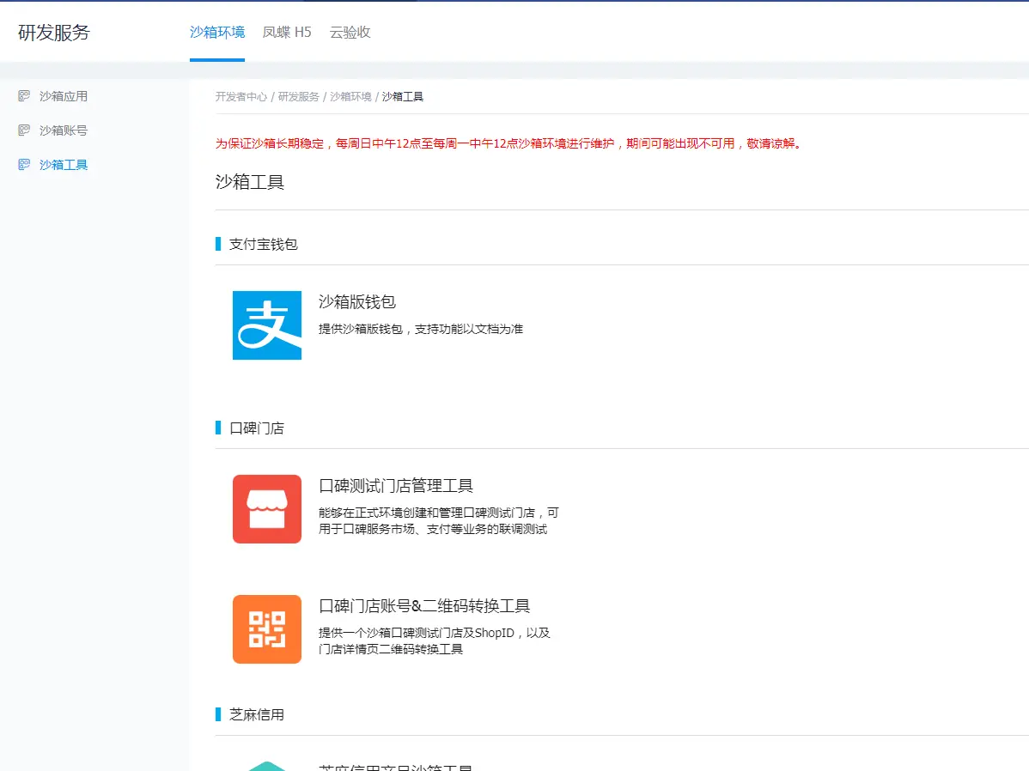Go to 开发者中心 breadcrumb link
The width and height of the screenshot is (1029, 771).
point(241,96)
